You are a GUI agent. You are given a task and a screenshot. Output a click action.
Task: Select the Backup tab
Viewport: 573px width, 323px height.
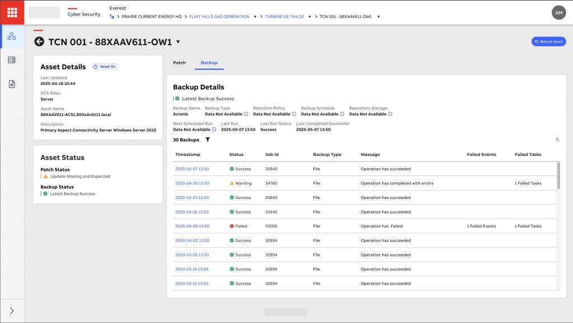(209, 63)
